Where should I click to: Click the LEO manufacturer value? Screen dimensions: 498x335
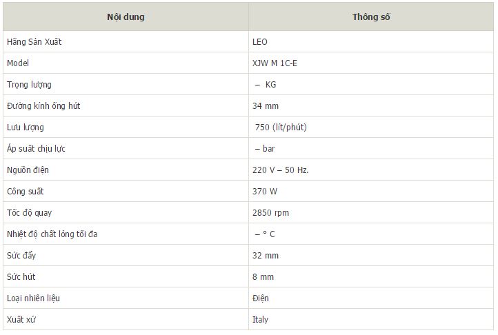260,42
